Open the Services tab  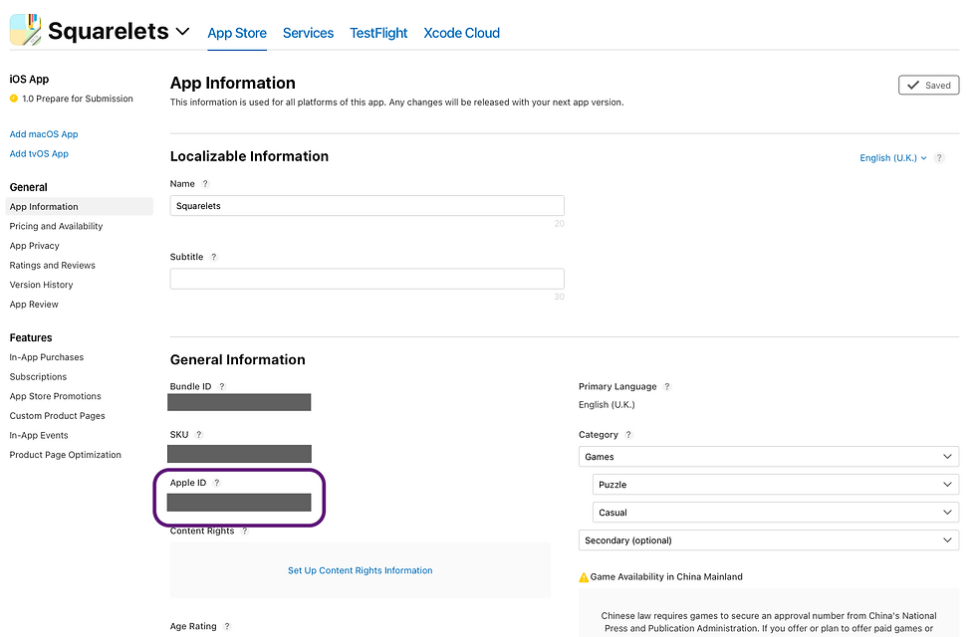(x=308, y=33)
